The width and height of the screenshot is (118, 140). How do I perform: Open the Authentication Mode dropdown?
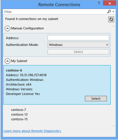(78, 45)
